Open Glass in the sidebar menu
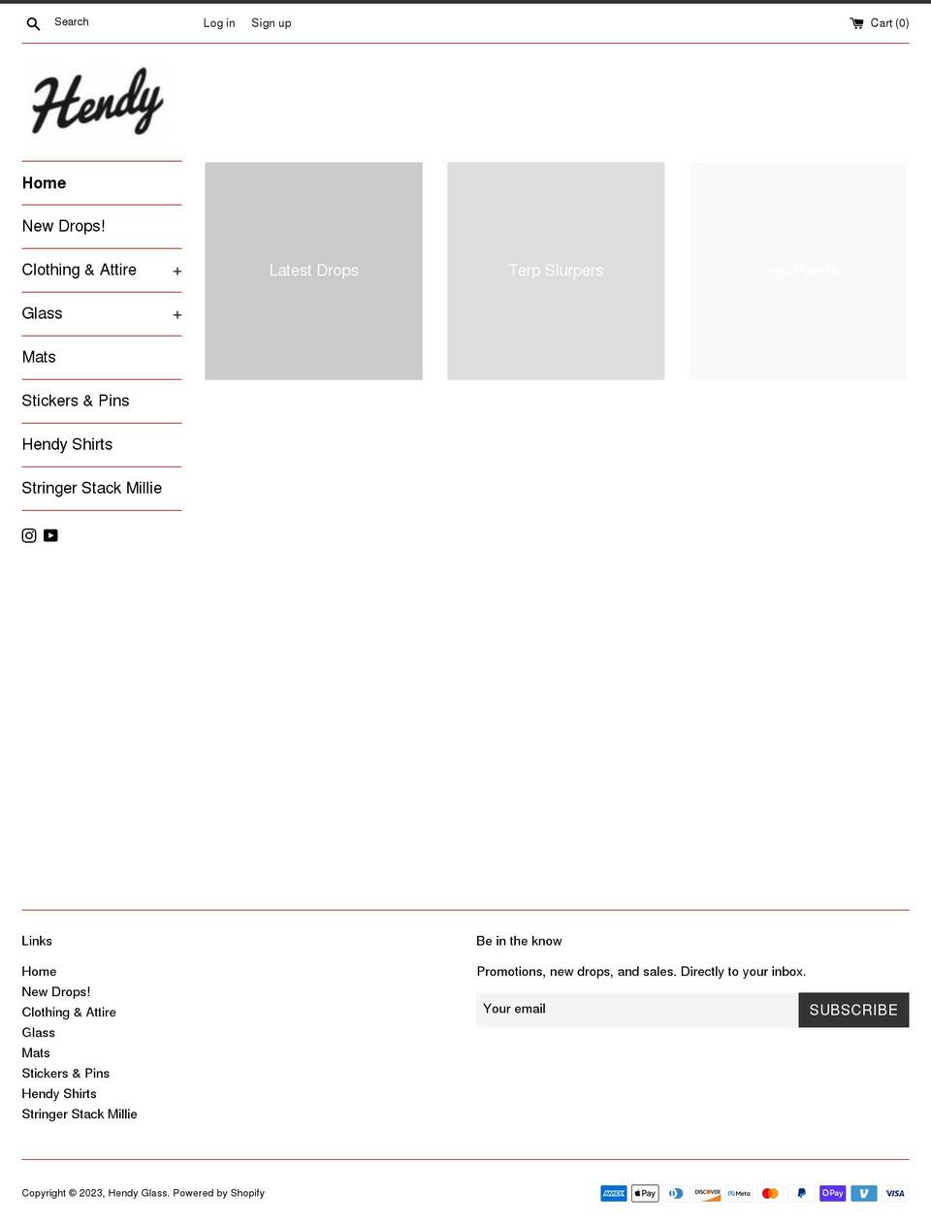 [x=42, y=313]
